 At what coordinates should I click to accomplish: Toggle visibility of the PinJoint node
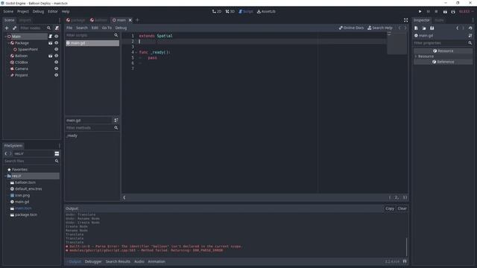click(x=57, y=75)
